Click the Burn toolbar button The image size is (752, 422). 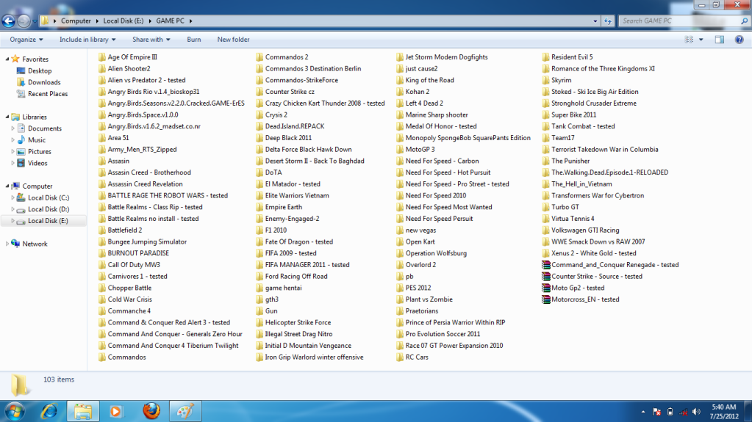[194, 40]
